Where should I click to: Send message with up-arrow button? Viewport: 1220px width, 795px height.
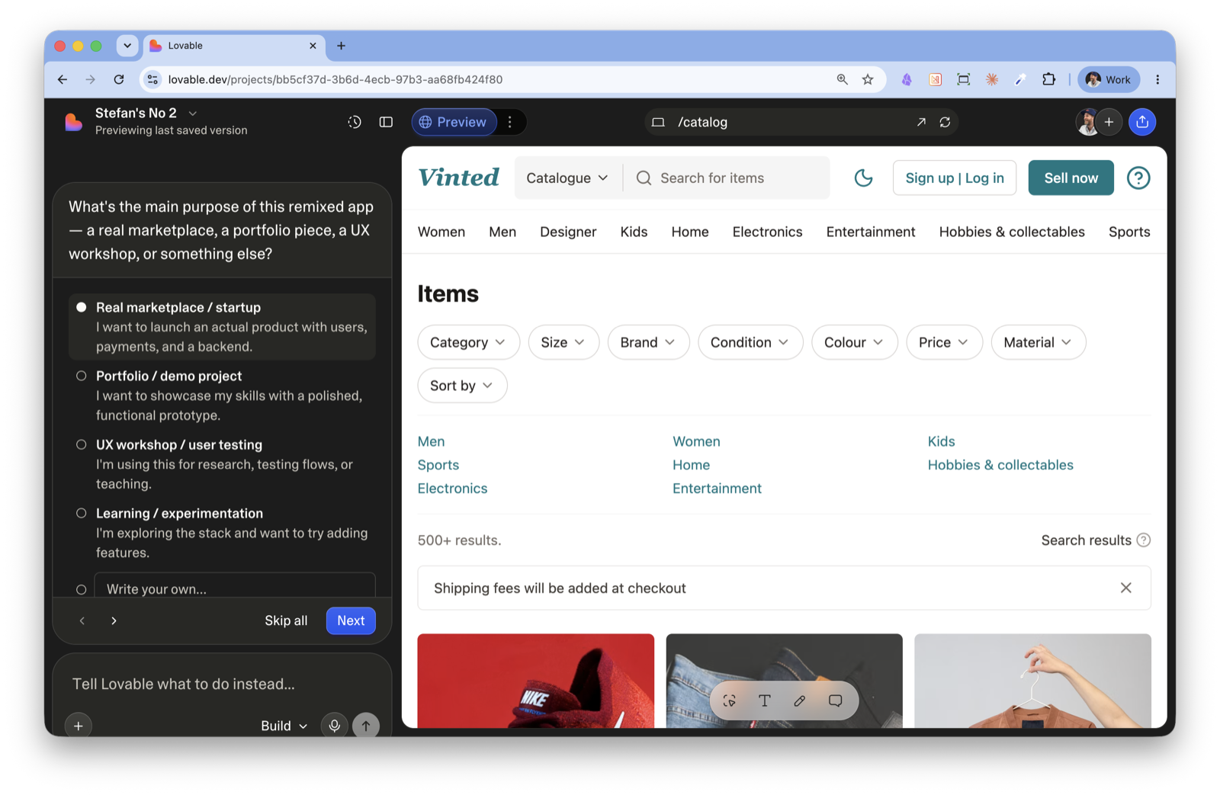point(366,726)
